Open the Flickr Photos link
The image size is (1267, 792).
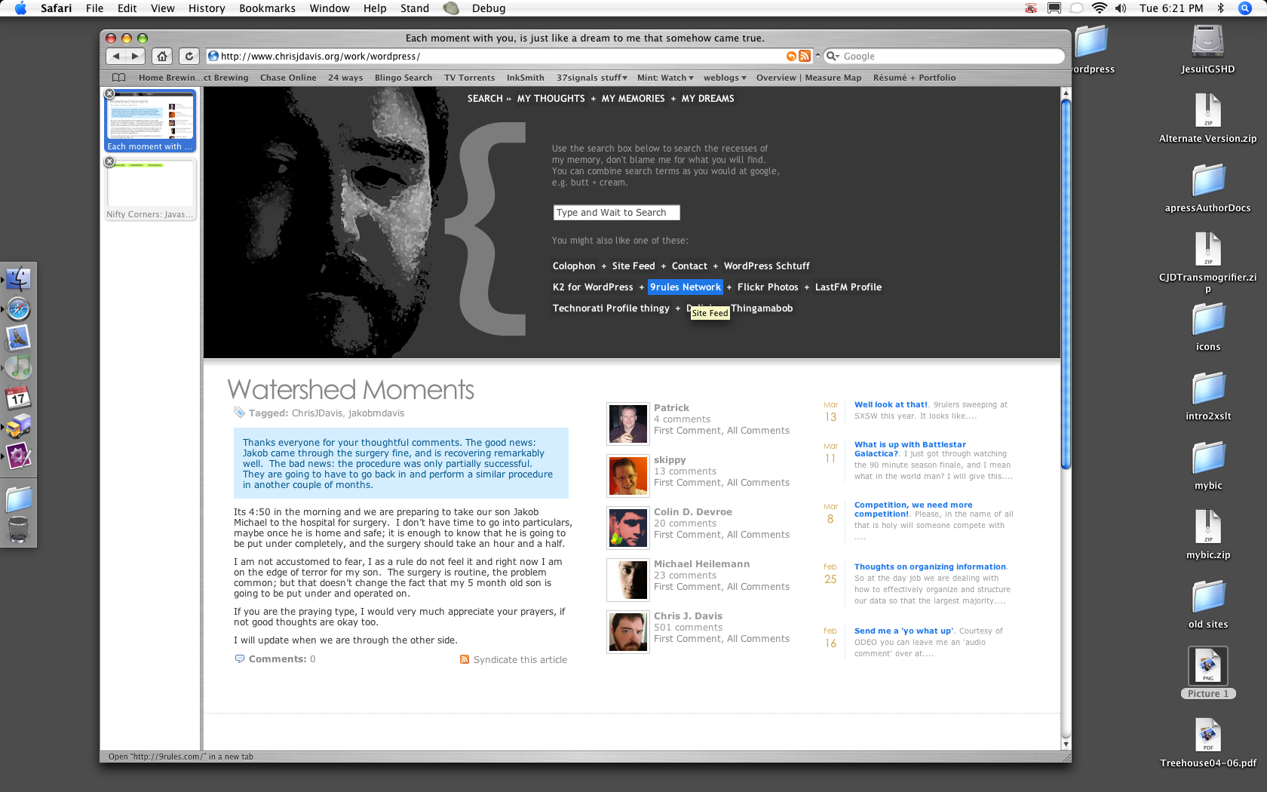point(768,287)
